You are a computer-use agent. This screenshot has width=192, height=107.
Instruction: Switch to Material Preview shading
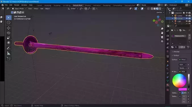(x=157, y=9)
